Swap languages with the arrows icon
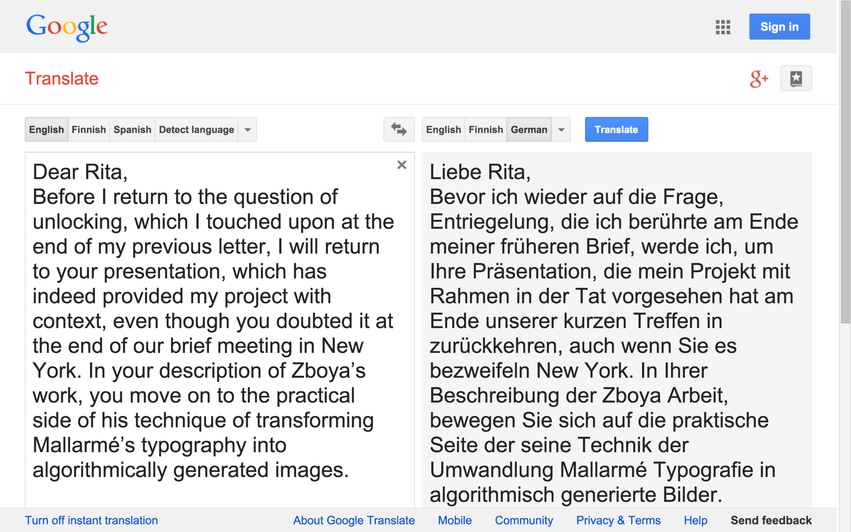Viewport: 851px width, 532px height. point(398,129)
